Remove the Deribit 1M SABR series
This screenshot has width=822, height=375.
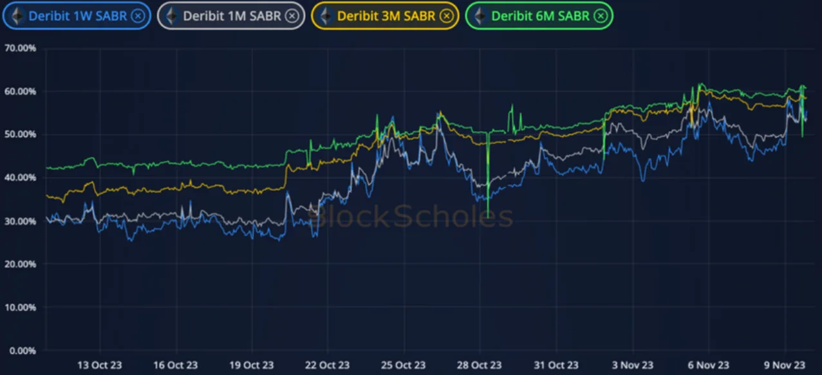coord(292,16)
